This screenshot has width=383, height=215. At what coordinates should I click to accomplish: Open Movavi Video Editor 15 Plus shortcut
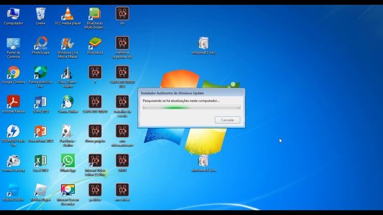95,165
